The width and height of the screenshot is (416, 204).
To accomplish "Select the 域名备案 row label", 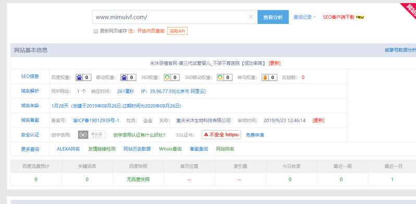I will coord(30,120).
